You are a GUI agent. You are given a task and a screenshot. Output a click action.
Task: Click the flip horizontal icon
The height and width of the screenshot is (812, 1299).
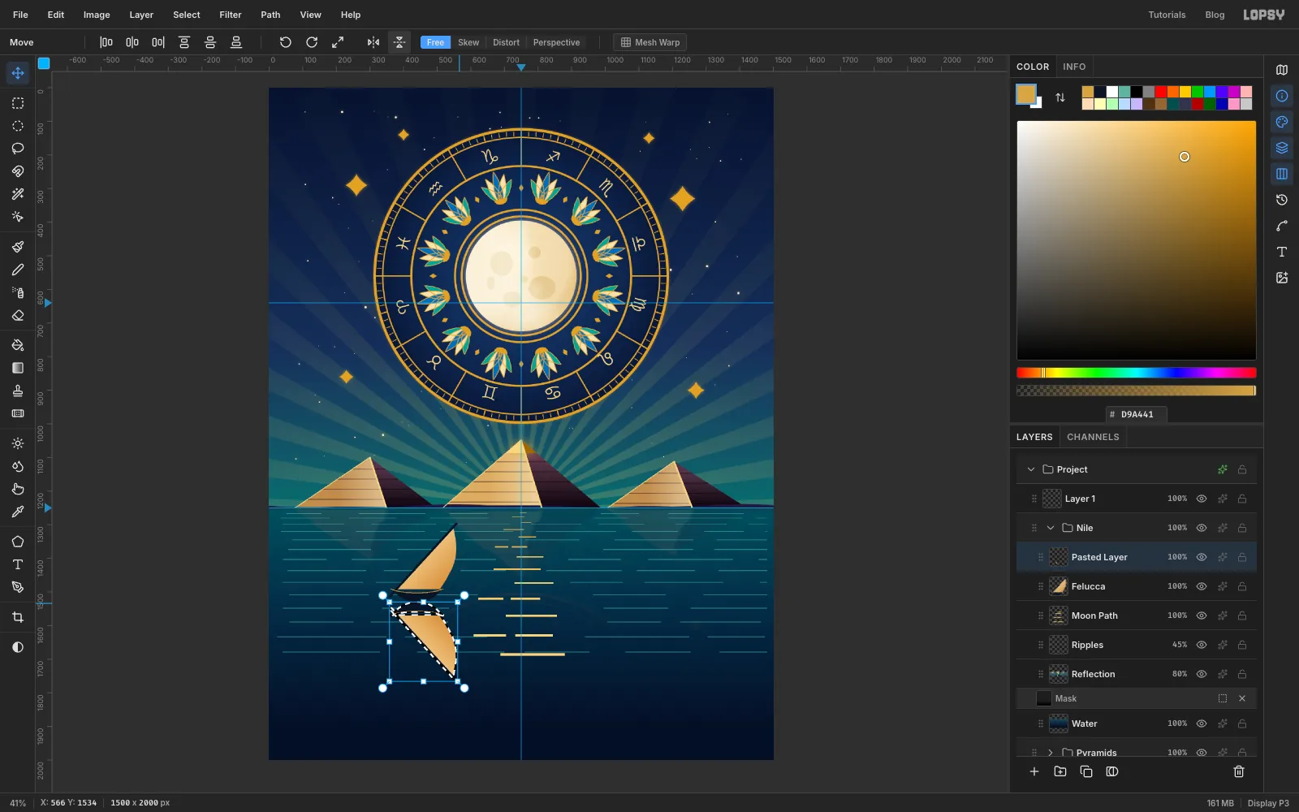[x=373, y=42]
